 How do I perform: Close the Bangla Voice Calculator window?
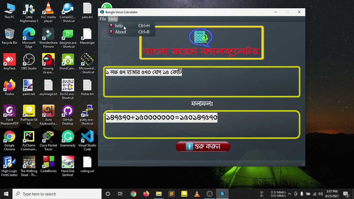(x=299, y=12)
